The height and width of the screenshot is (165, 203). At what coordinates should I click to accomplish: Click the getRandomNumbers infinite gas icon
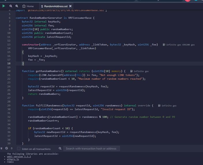131,71
